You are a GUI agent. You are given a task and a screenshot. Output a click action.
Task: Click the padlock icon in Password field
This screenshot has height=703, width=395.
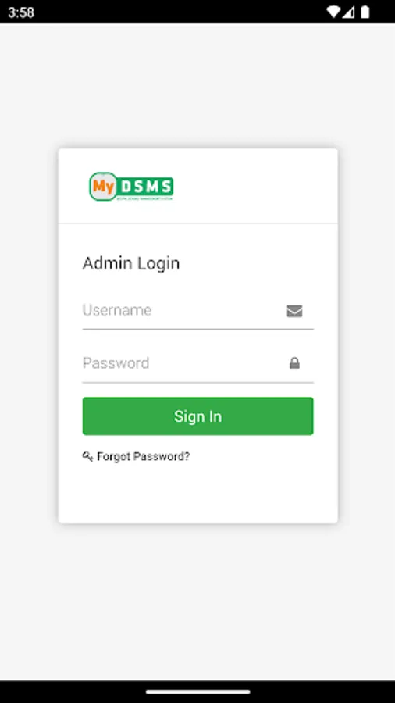tap(294, 362)
